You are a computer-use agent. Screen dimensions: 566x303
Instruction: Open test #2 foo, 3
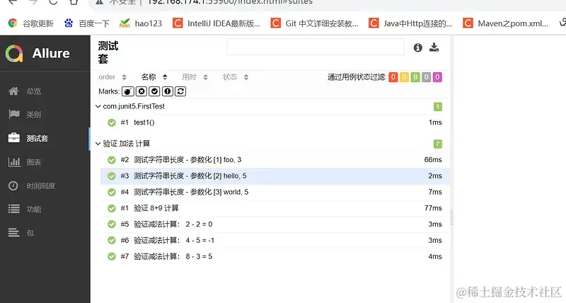[x=275, y=159]
